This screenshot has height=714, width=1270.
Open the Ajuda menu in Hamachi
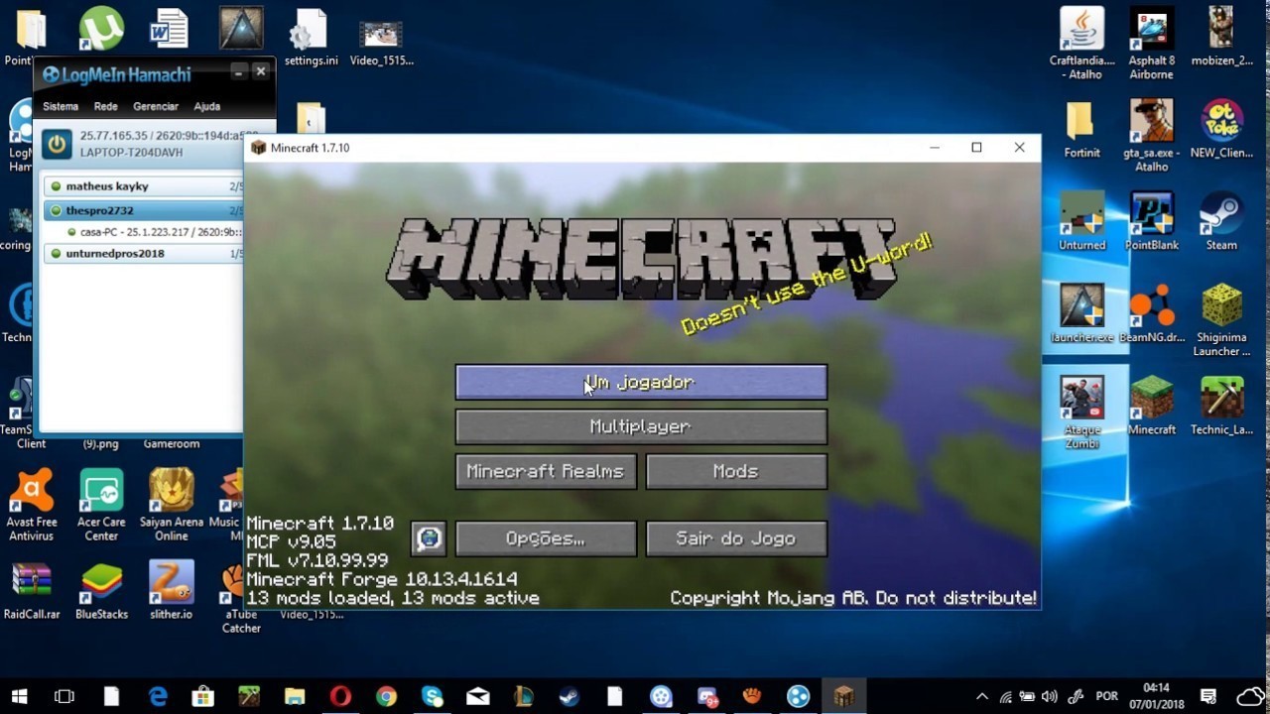[x=207, y=106]
